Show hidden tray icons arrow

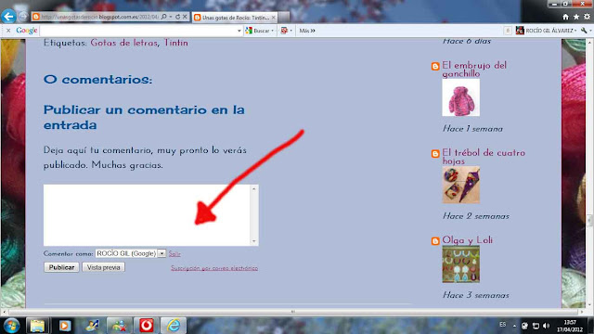[x=514, y=326]
